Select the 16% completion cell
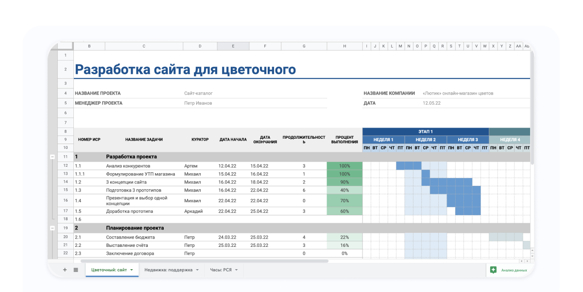This screenshot has width=583, height=292. click(x=344, y=245)
